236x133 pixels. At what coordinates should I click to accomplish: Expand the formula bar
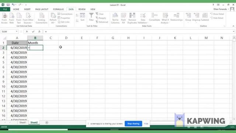coord(233,31)
